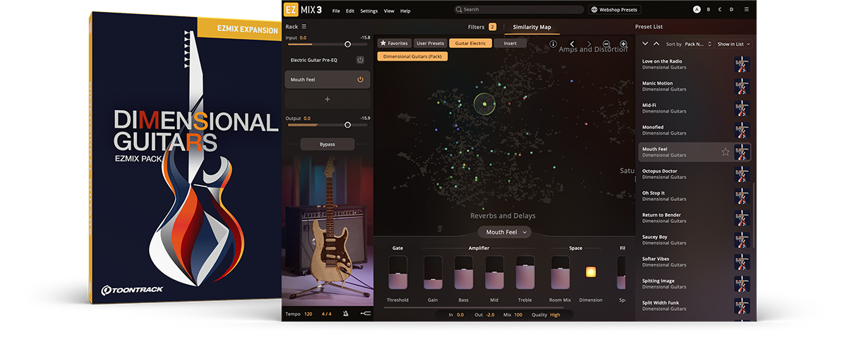Switch to the Filters tab
847x344 pixels.
(x=482, y=27)
